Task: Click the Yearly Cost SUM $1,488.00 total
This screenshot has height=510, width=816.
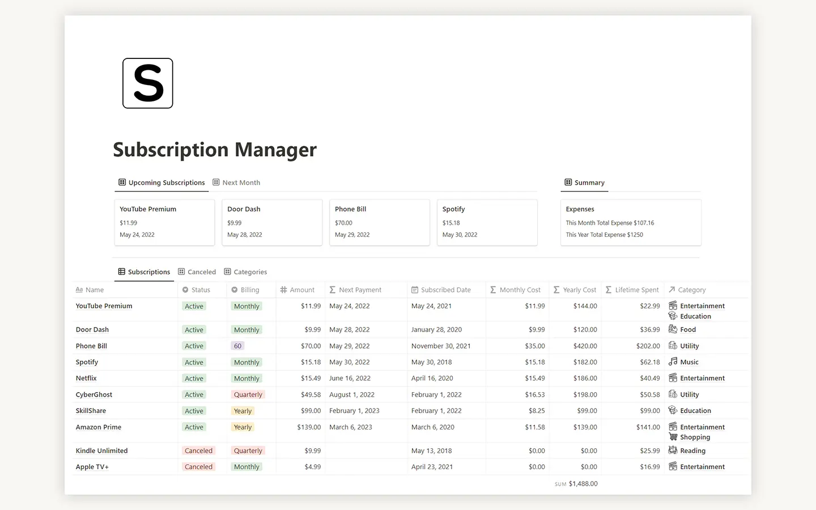Action: pyautogui.click(x=576, y=484)
